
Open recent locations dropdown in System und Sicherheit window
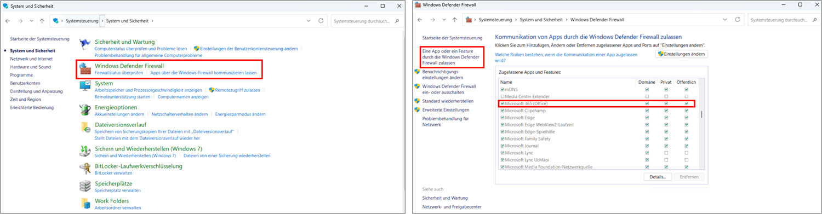point(32,21)
